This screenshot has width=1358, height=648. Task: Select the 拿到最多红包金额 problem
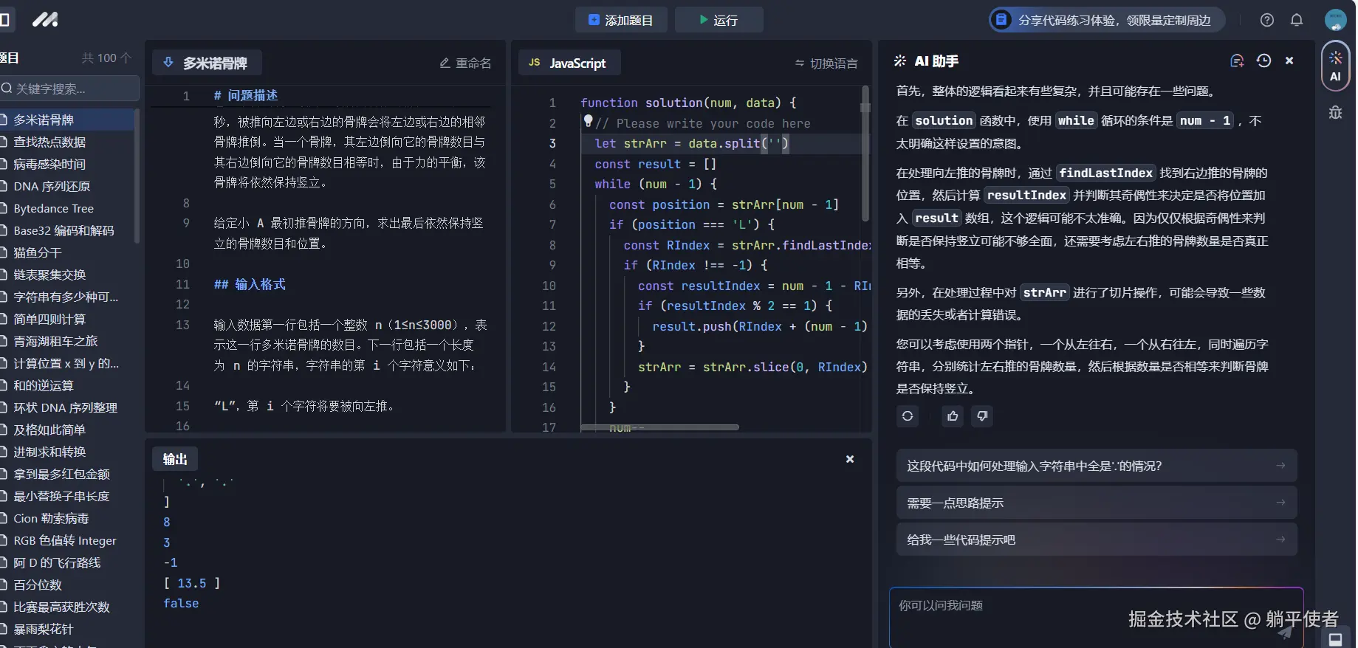(66, 474)
